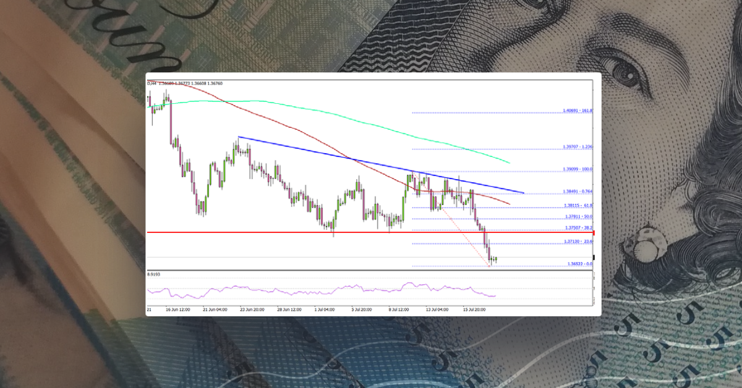742x388 pixels.
Task: Select the purple indicator line in subwindow
Action: 309,289
